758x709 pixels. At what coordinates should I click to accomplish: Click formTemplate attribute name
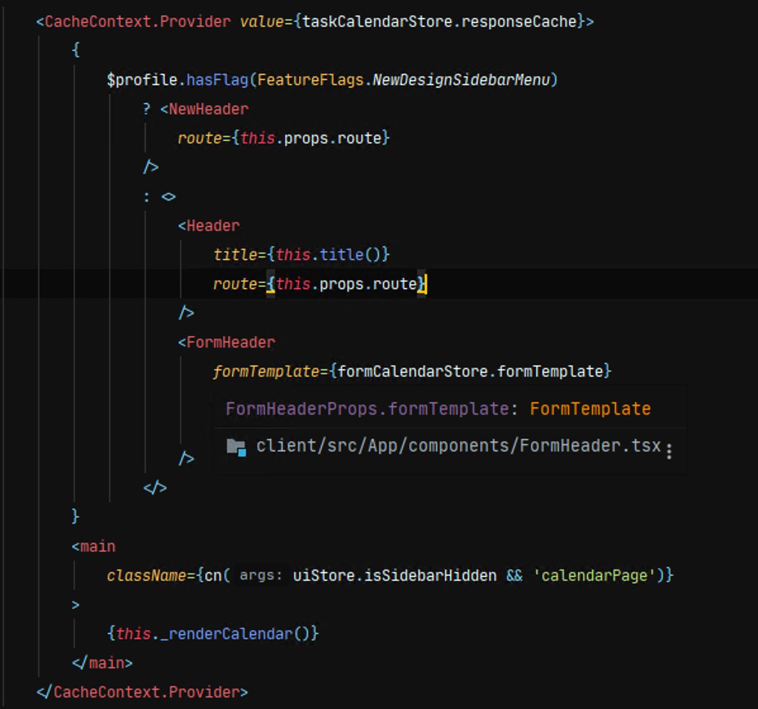point(266,372)
